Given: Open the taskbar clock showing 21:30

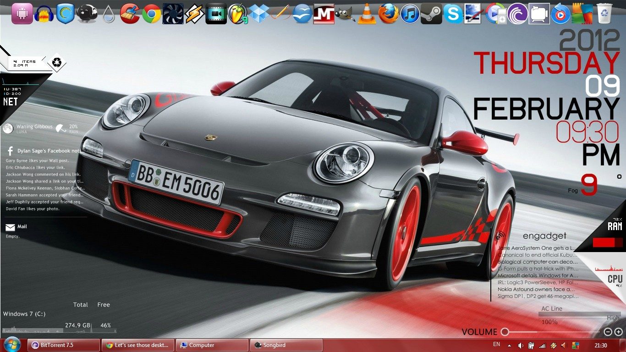Looking at the screenshot, I should [601, 345].
